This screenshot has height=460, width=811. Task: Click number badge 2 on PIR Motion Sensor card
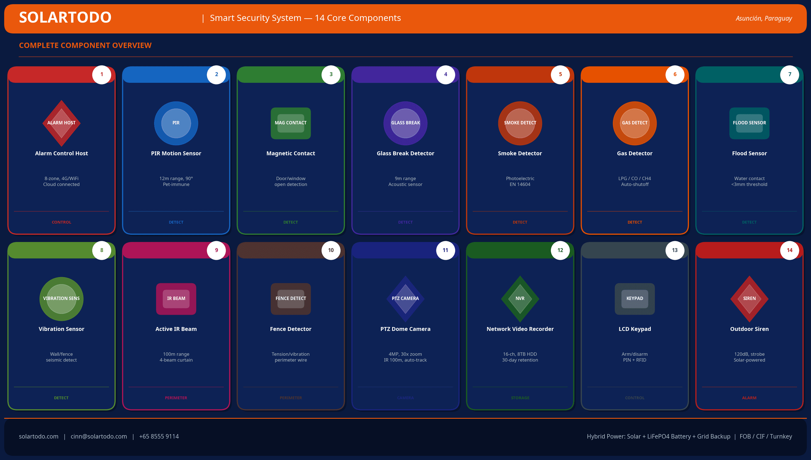click(x=216, y=74)
